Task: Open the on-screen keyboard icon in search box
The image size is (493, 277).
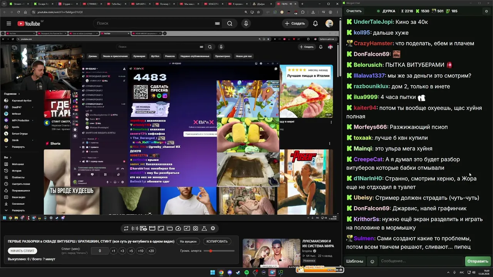Action: coord(217,23)
